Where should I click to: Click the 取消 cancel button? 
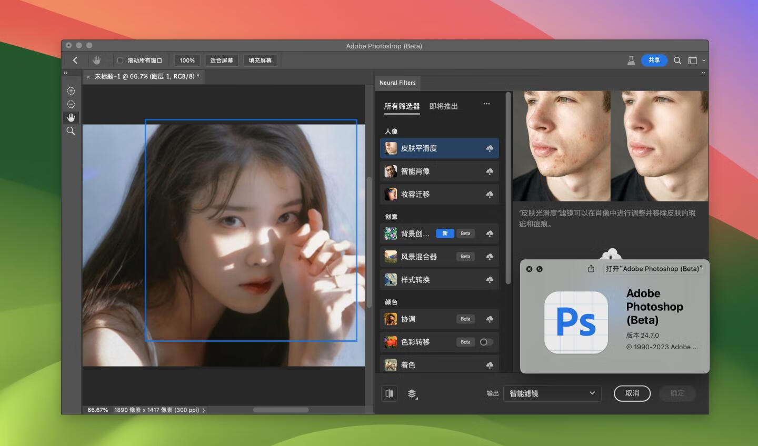click(x=632, y=393)
